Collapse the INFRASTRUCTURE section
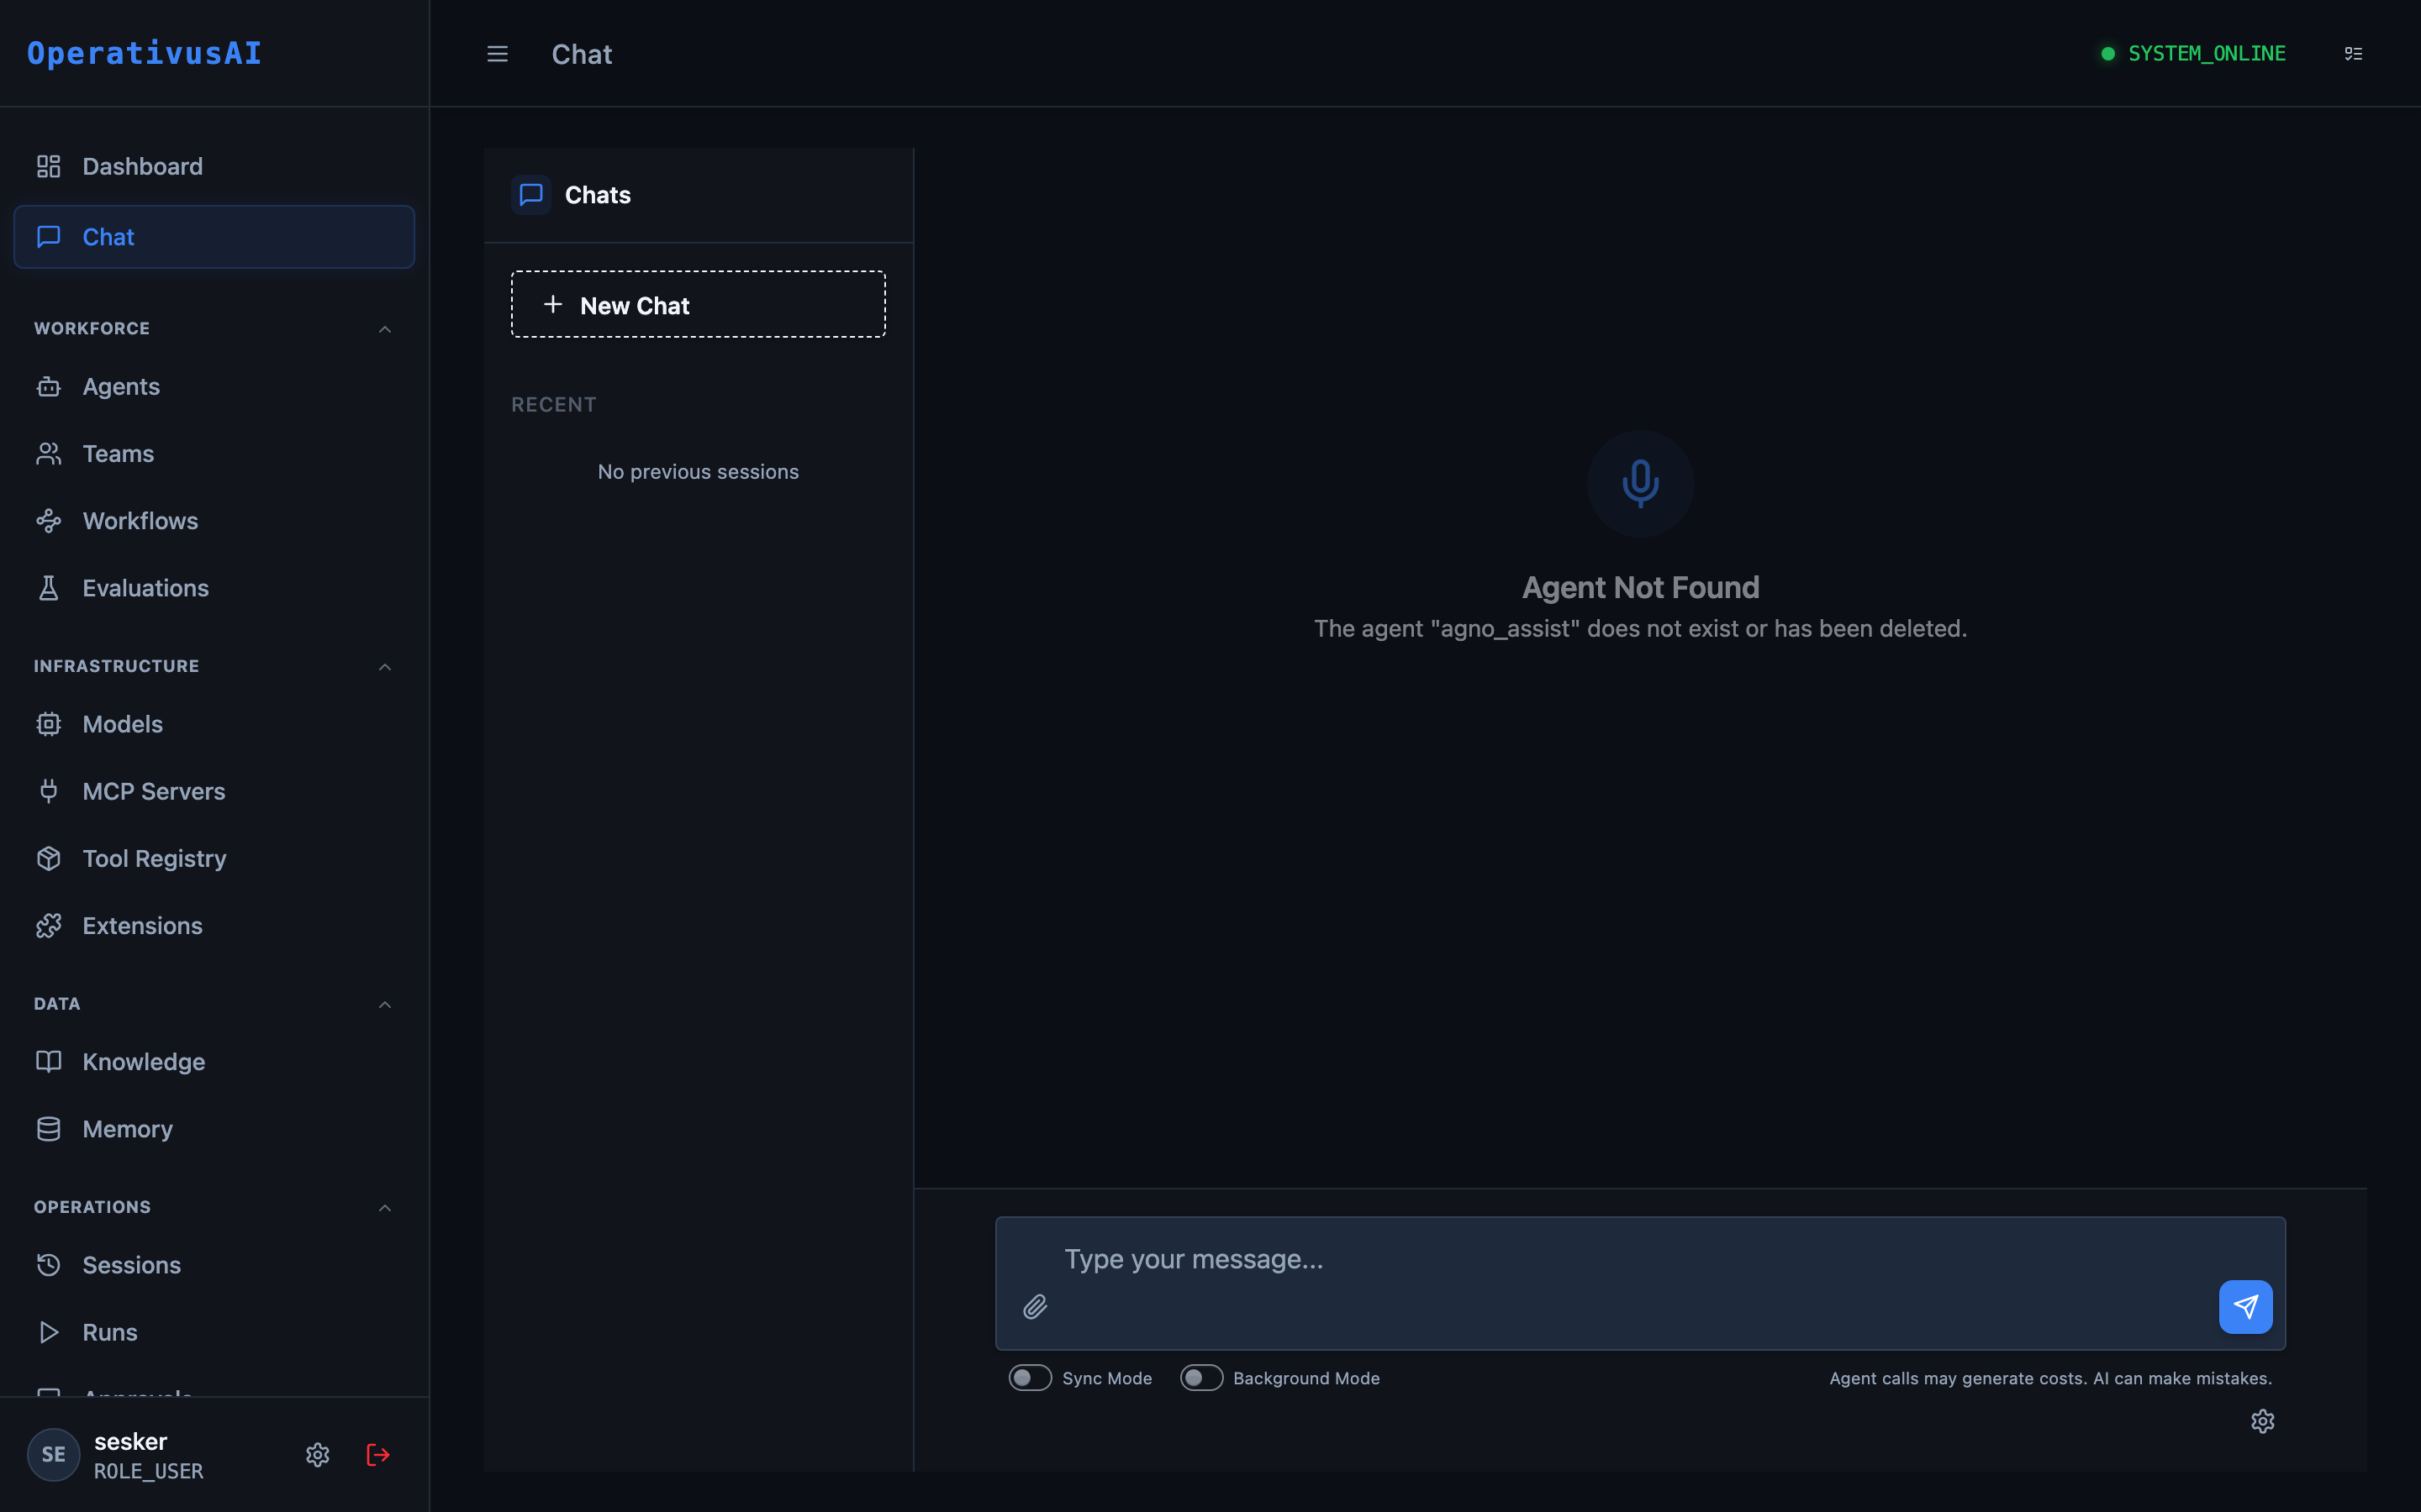Viewport: 2421px width, 1512px height. coord(385,667)
